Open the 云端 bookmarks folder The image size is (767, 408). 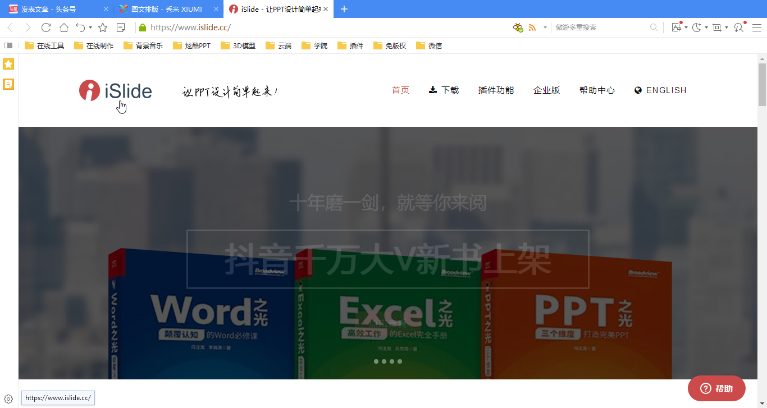coord(279,45)
